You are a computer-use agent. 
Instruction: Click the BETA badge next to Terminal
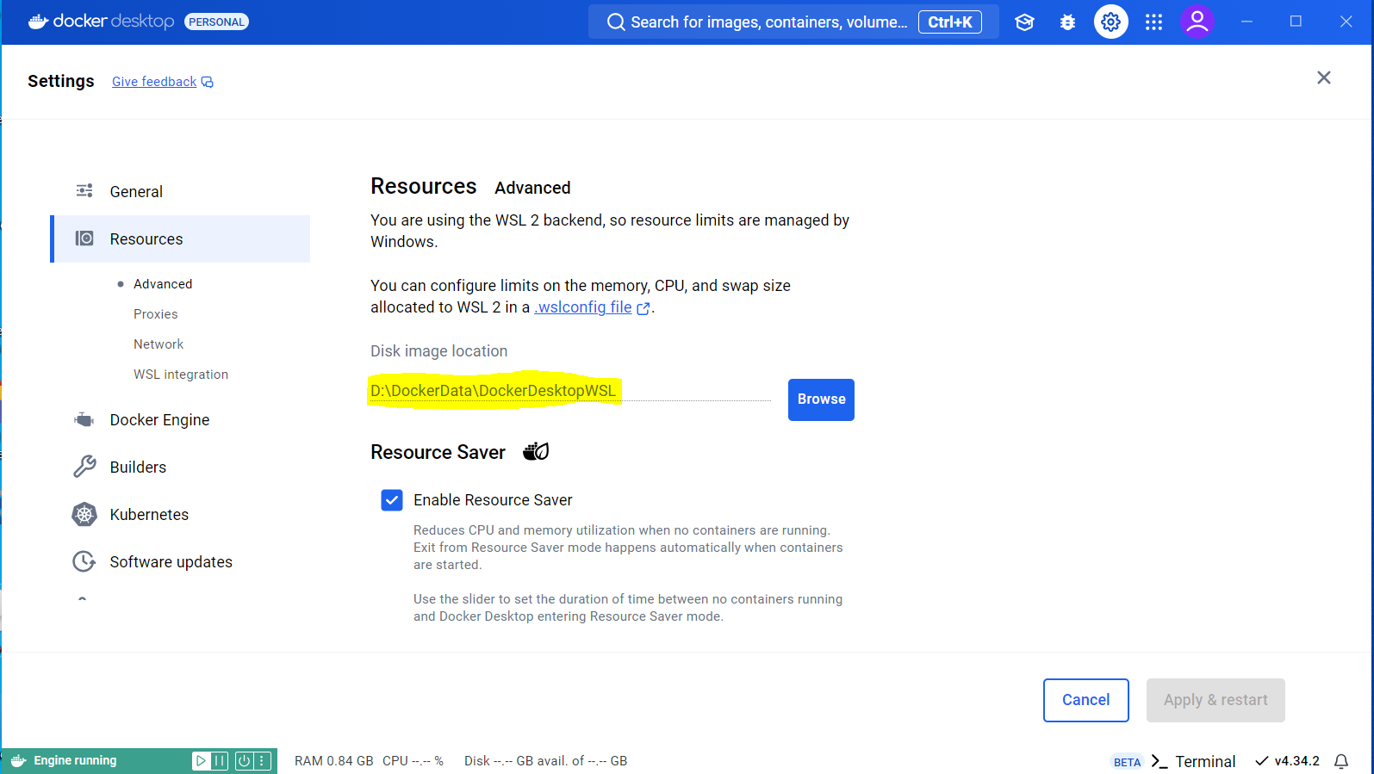(1127, 762)
